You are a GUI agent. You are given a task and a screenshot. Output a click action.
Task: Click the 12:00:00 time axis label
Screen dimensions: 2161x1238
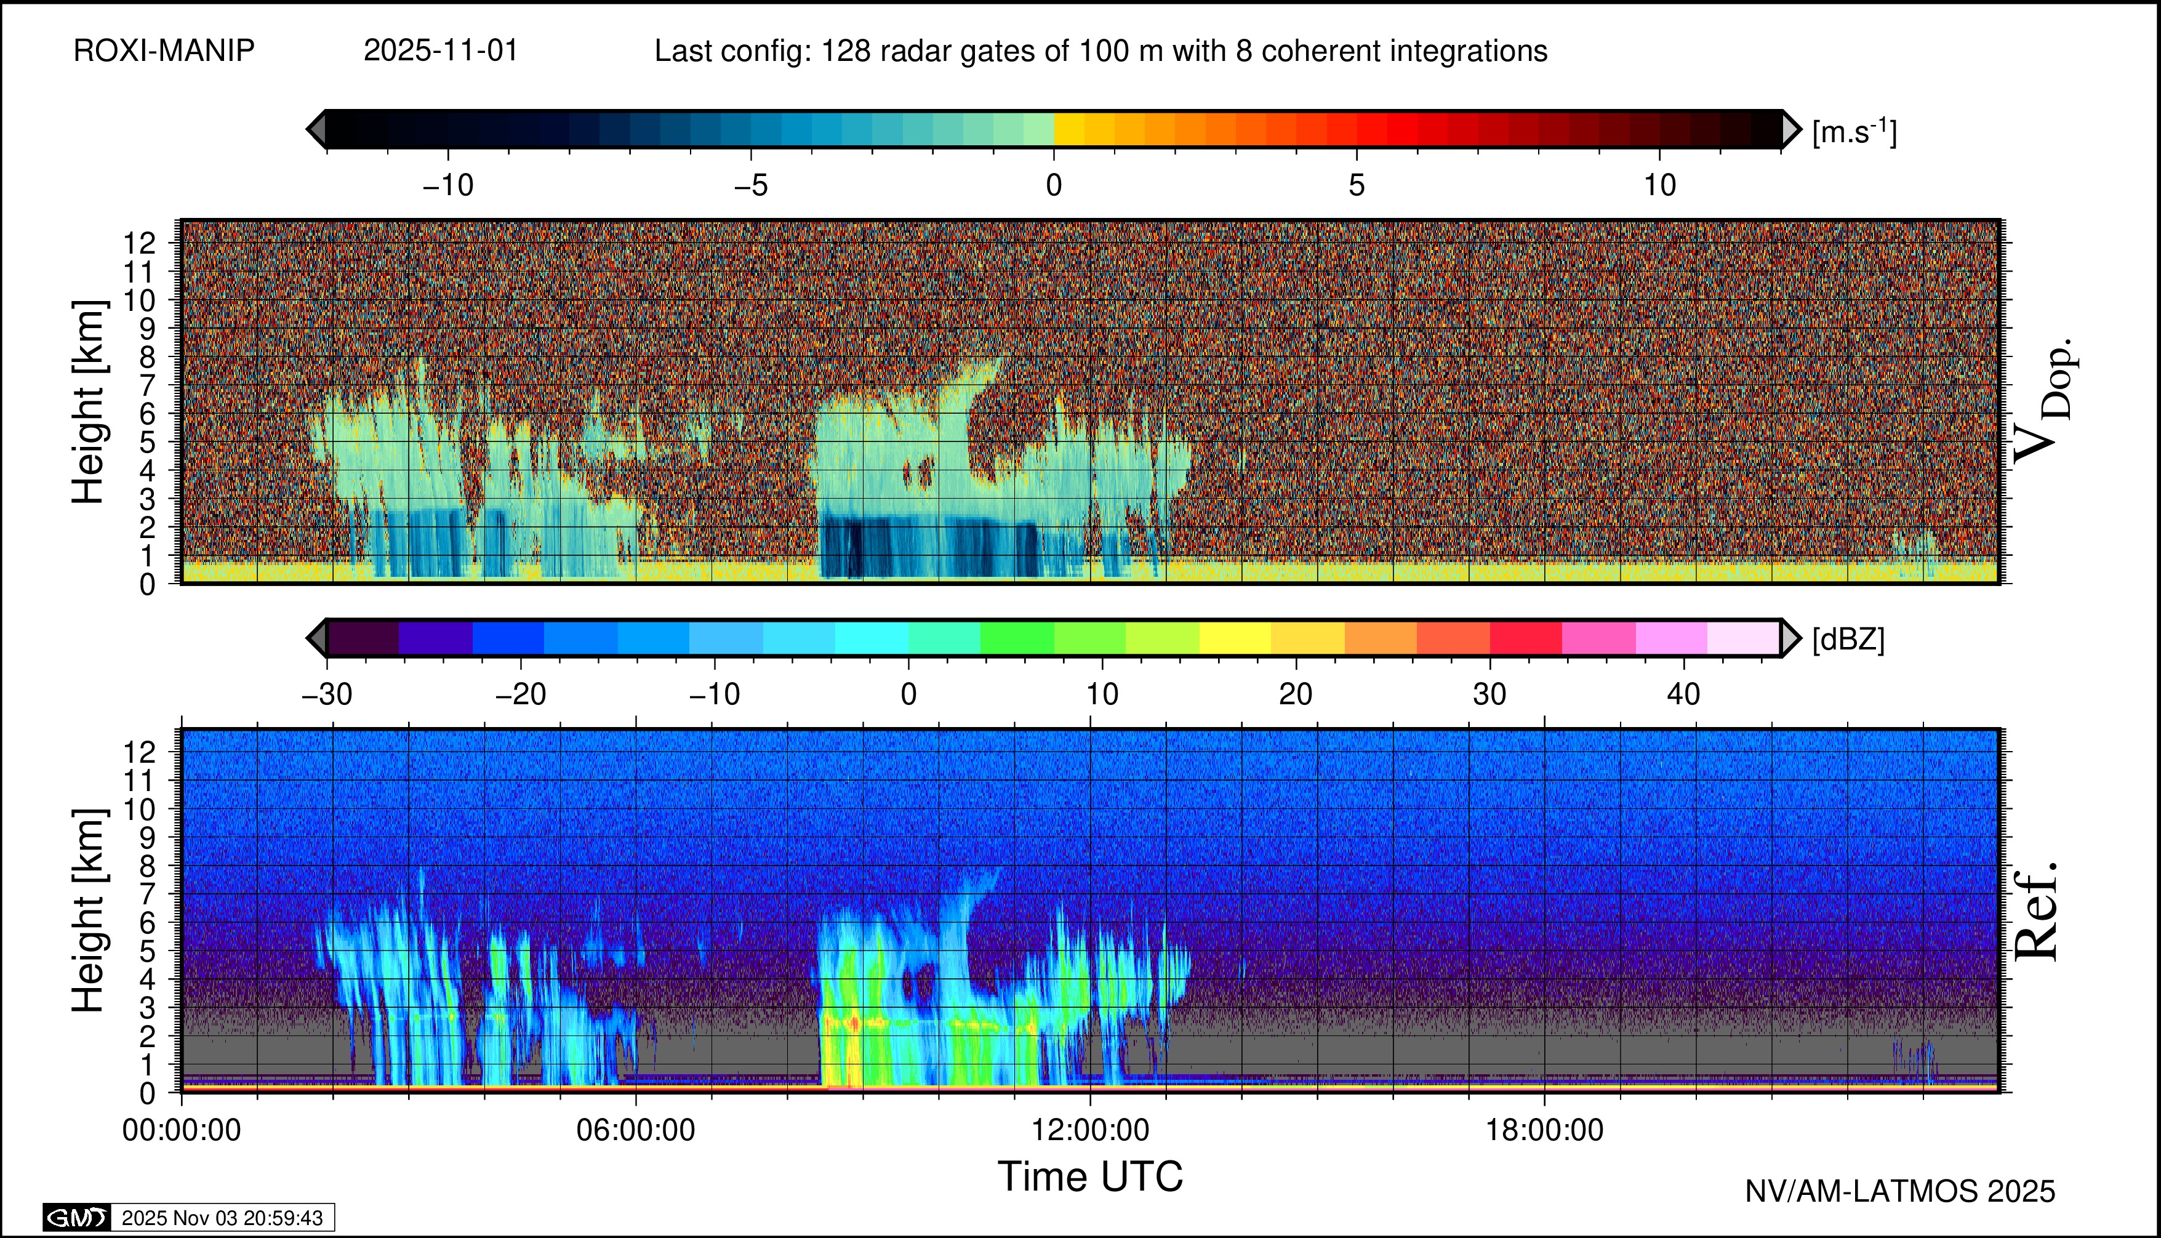pyautogui.click(x=1090, y=1130)
